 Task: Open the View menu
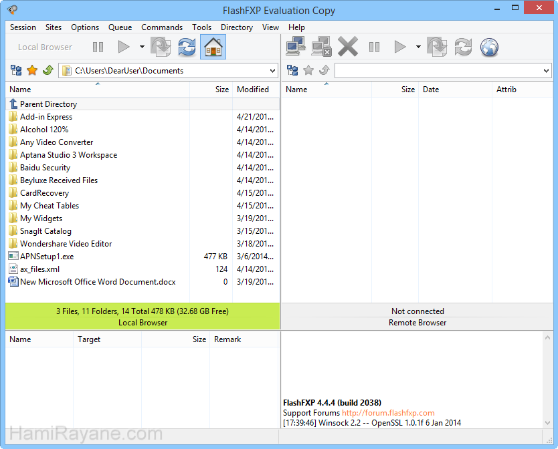(x=270, y=27)
